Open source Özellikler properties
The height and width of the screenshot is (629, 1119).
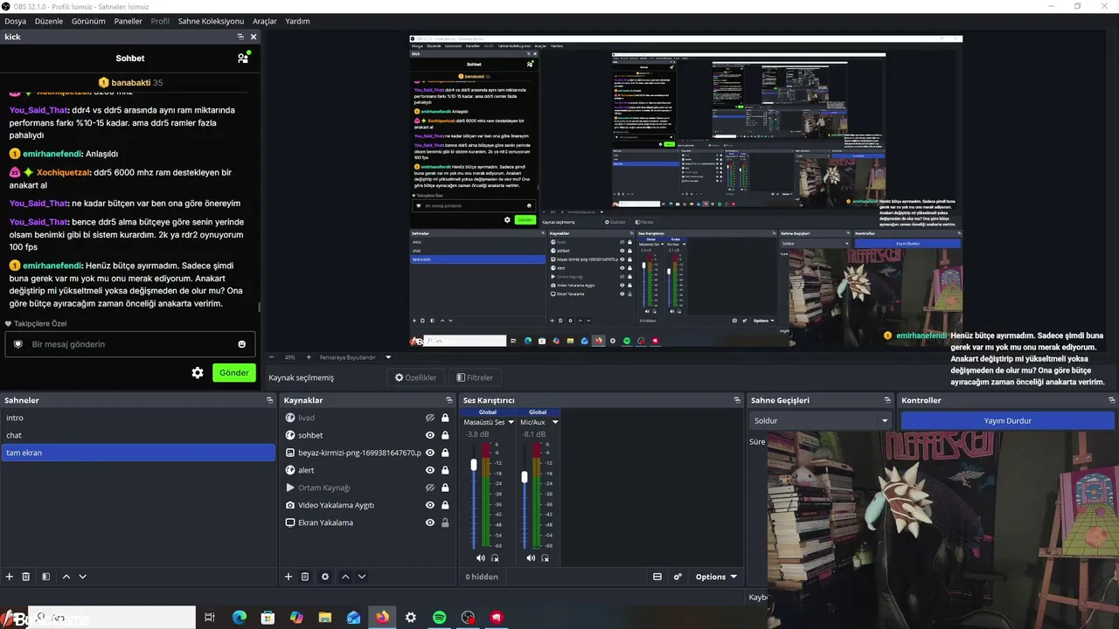415,377
